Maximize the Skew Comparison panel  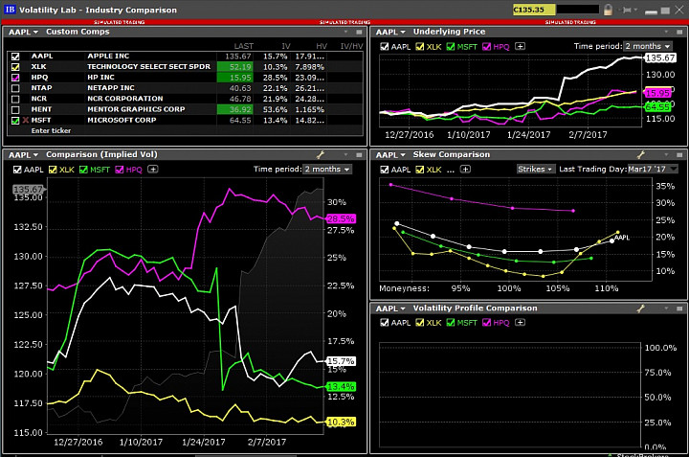tap(679, 155)
